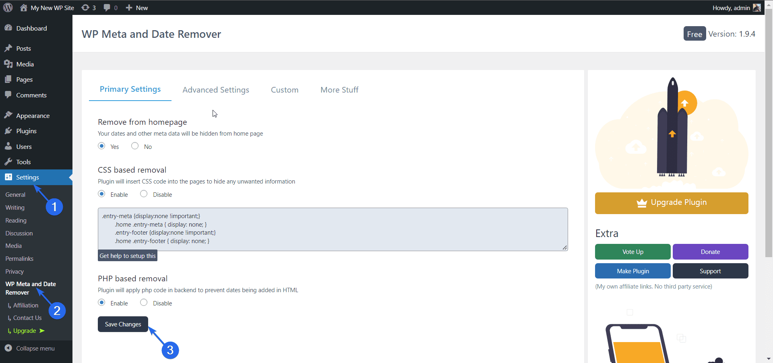The image size is (773, 363).
Task: Select Yes for Remove from homepage
Action: (x=101, y=146)
